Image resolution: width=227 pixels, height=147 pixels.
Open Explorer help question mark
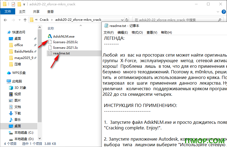tap(224, 12)
